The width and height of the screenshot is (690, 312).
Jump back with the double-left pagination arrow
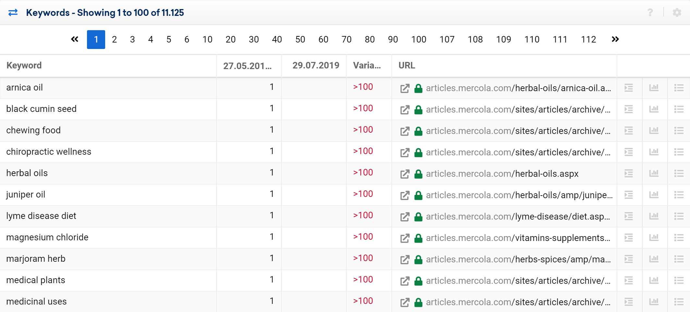coord(75,39)
